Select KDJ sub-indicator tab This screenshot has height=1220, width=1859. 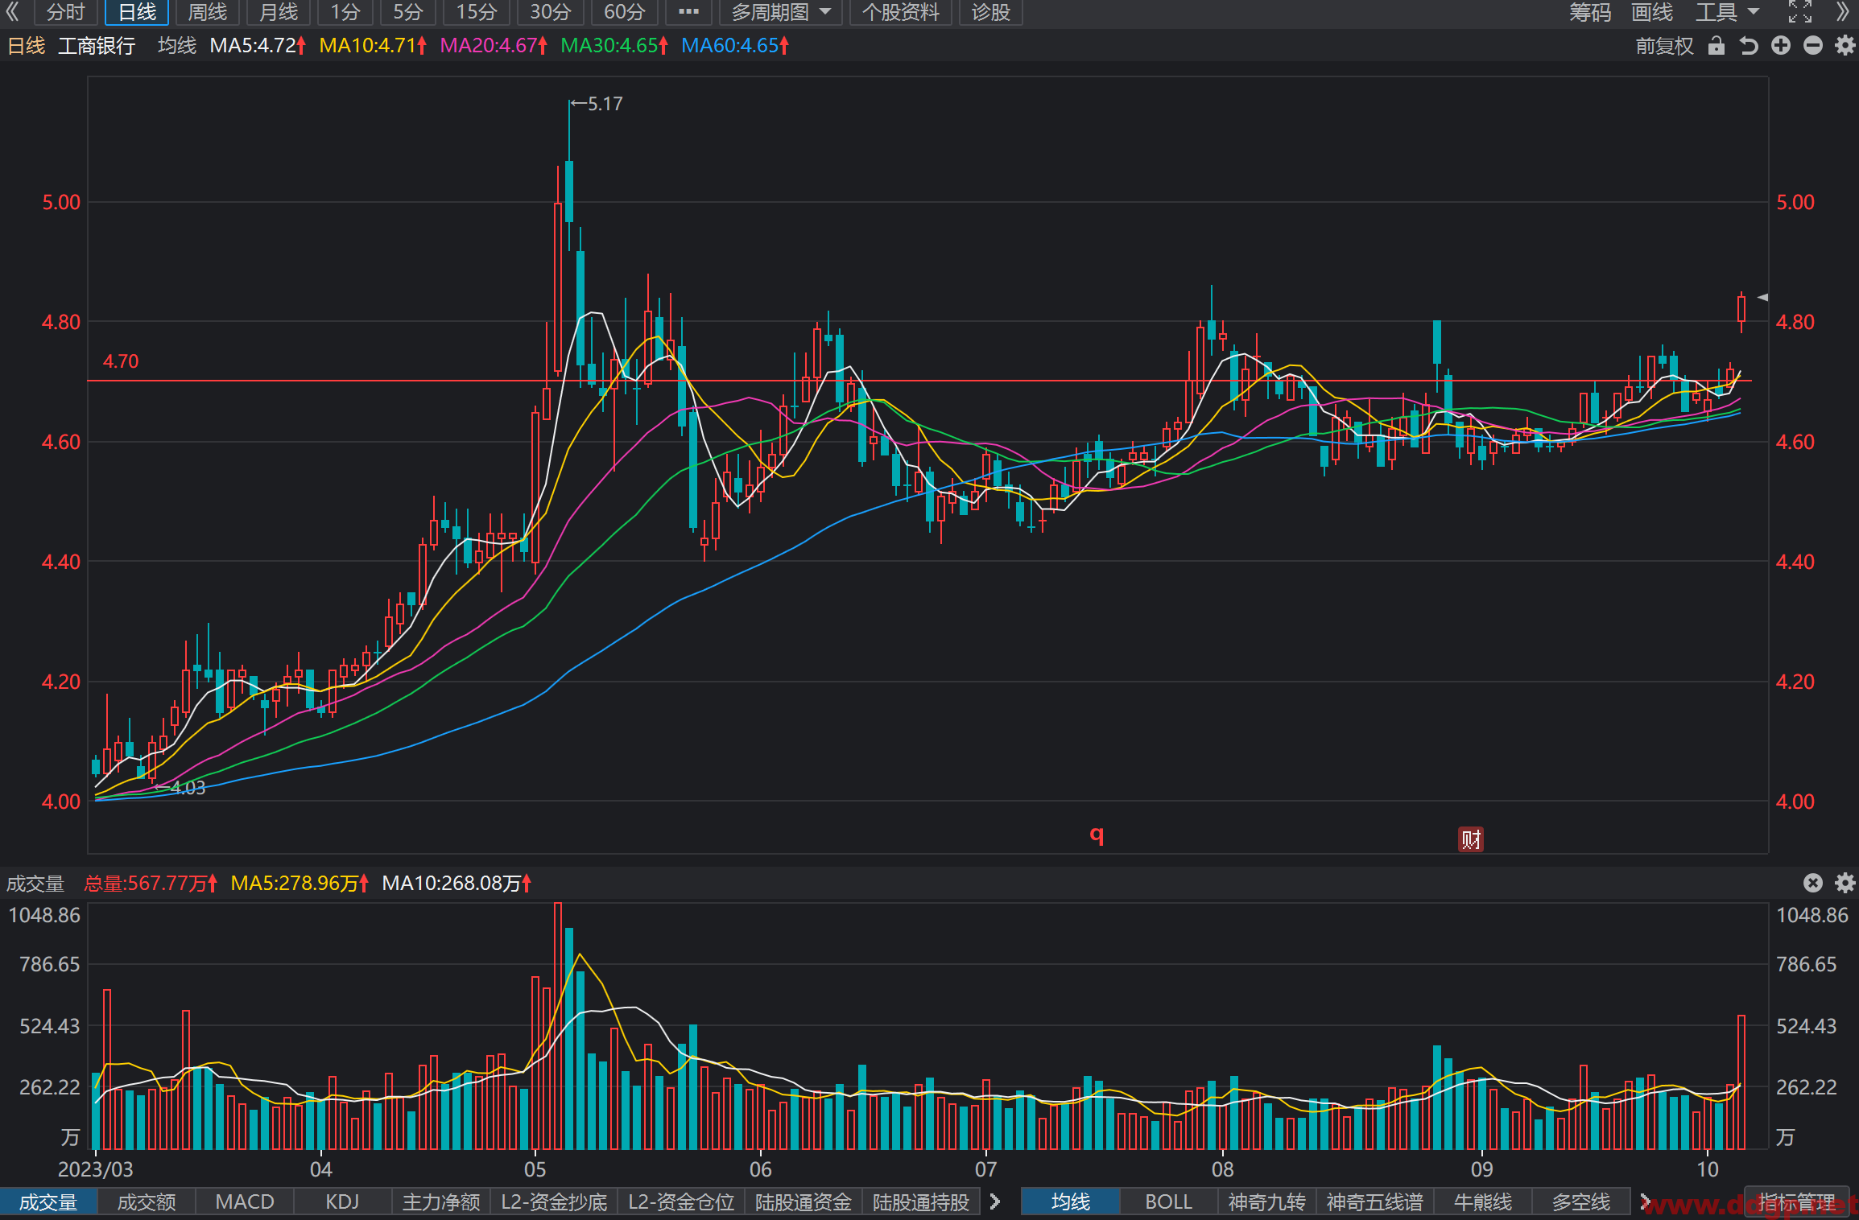point(342,1201)
